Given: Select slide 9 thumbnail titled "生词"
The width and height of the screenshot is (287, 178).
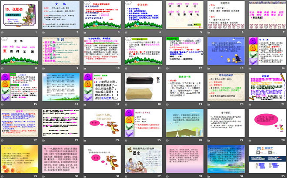Looking at the screenshot, I should point(61,51).
